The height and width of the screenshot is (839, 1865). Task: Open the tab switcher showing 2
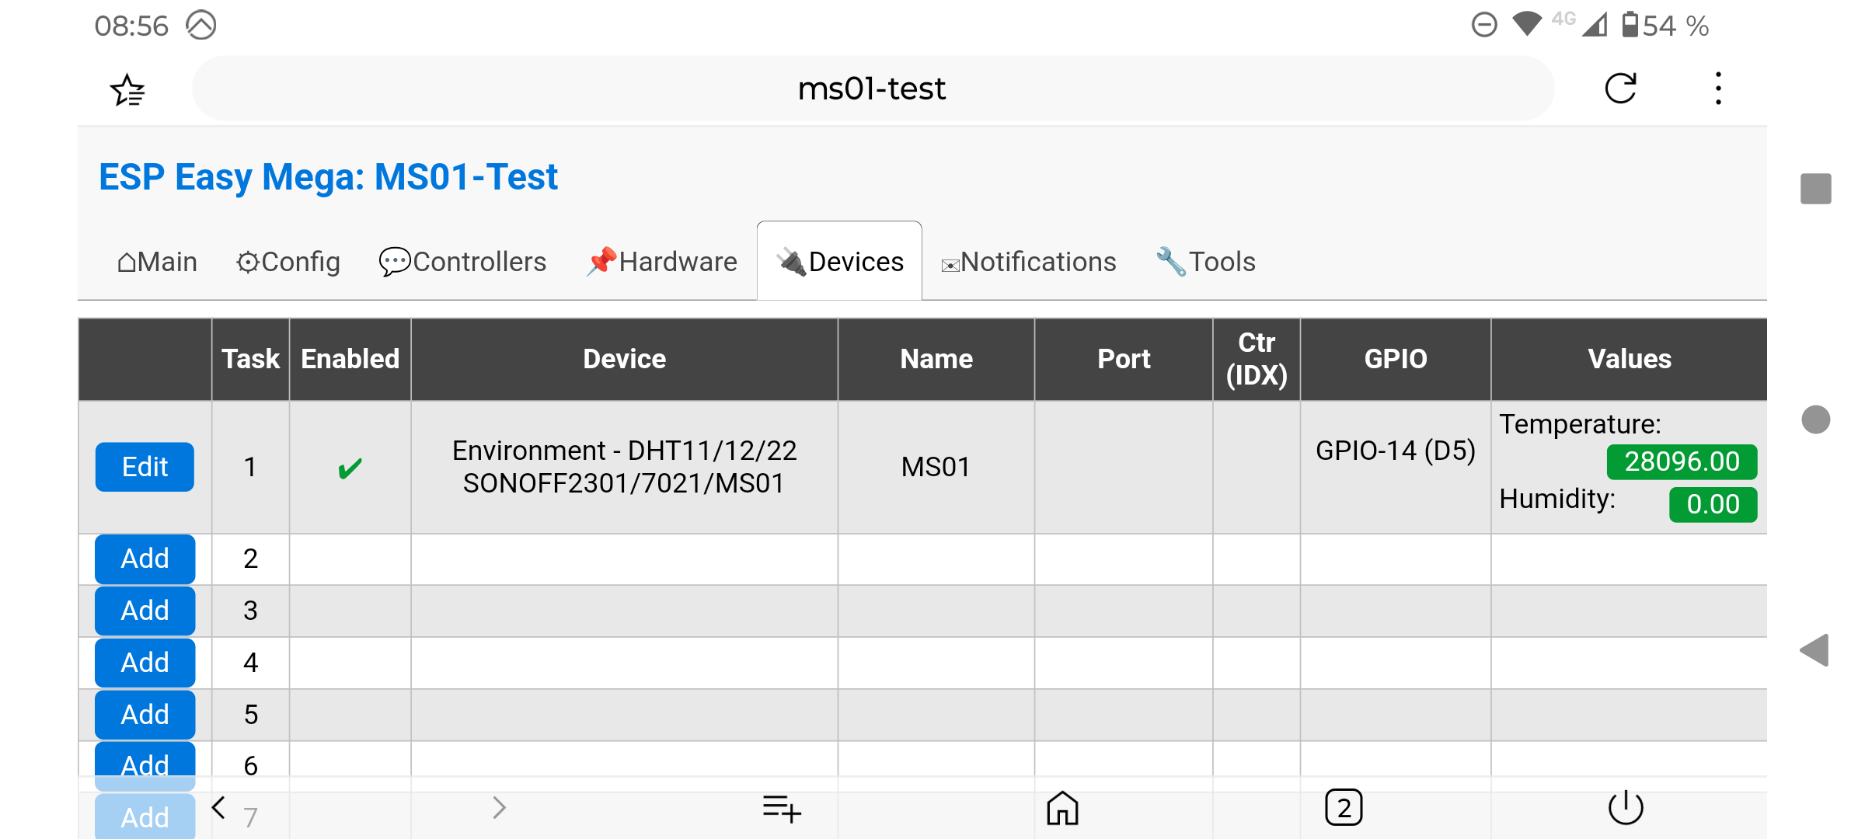coord(1344,808)
